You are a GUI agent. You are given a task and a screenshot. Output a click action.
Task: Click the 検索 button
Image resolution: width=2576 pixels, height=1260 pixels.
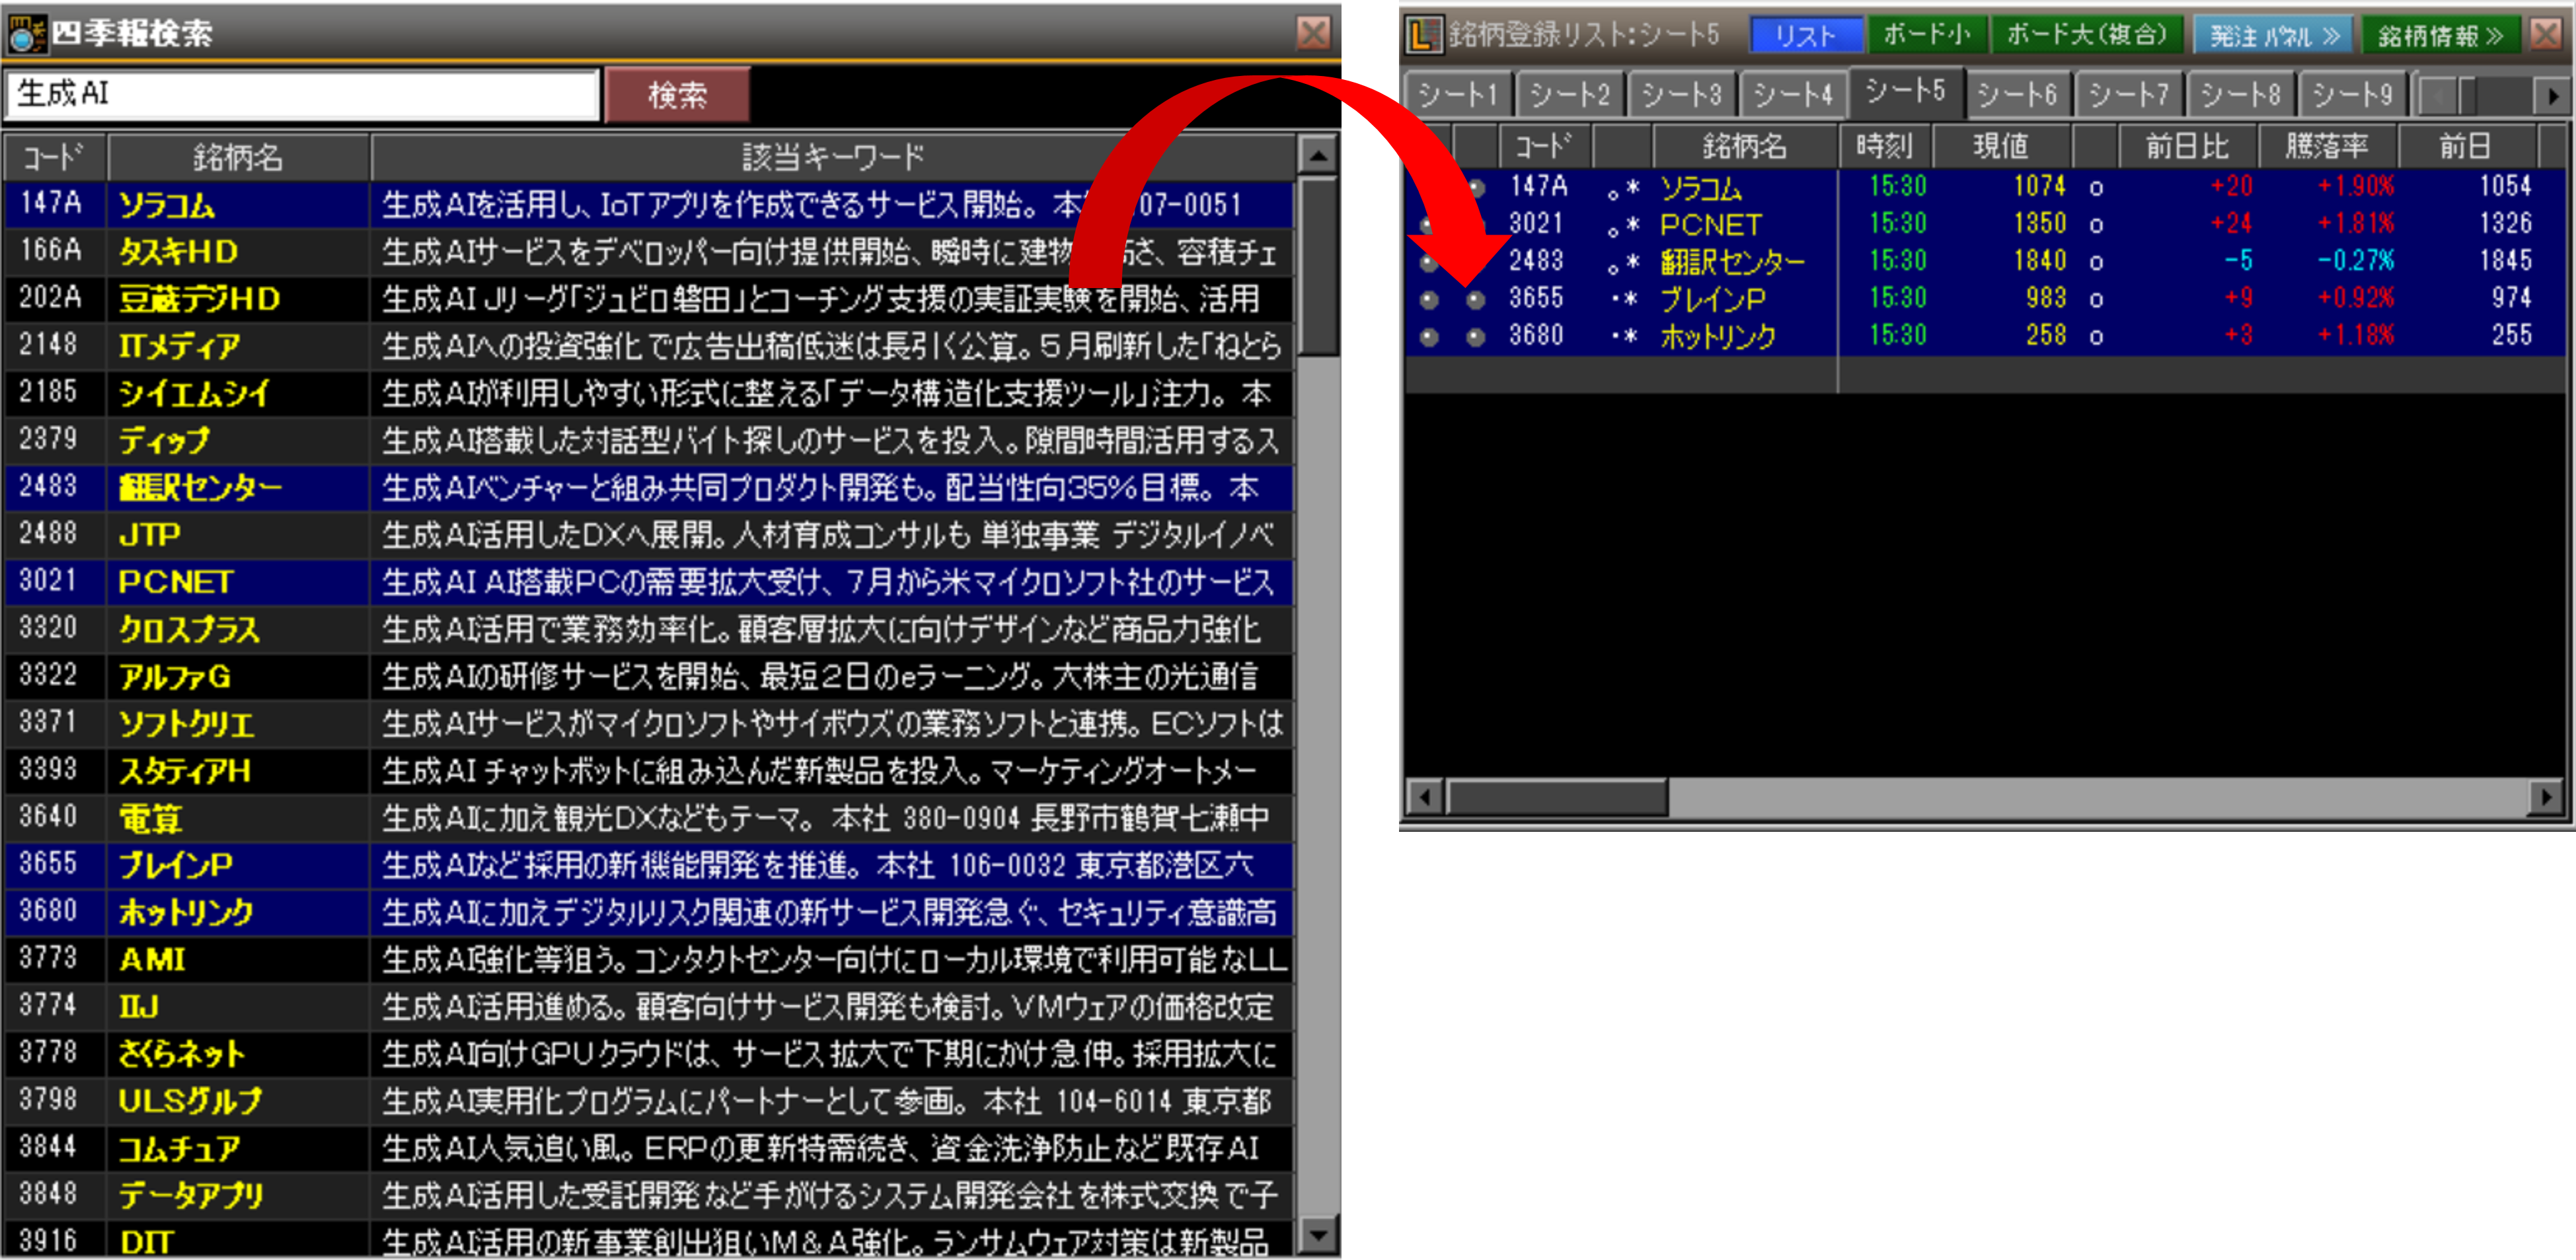coord(678,95)
